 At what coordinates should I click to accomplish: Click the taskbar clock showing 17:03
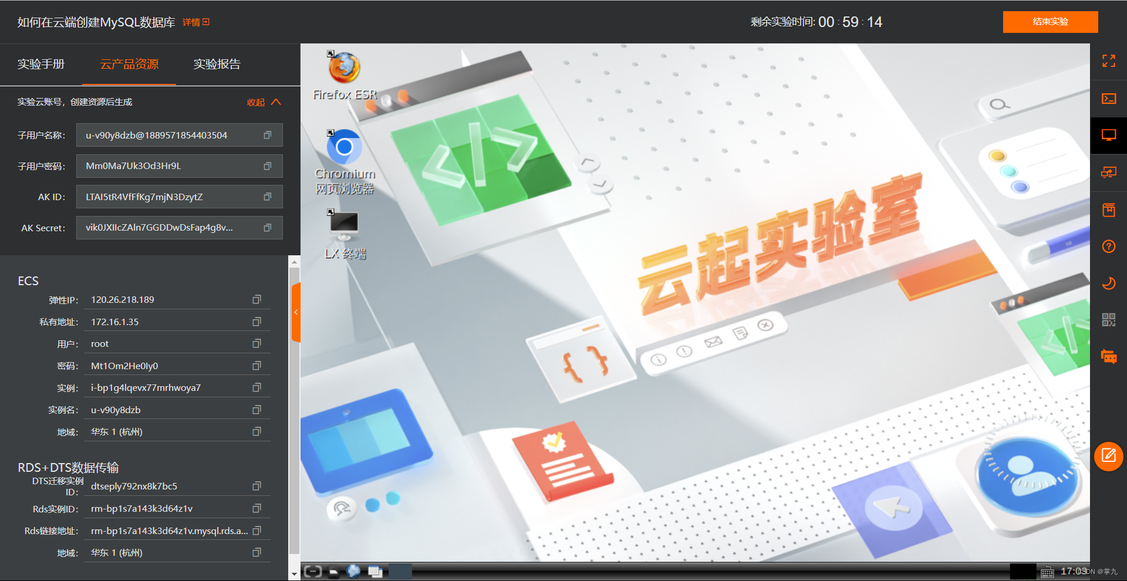1073,571
